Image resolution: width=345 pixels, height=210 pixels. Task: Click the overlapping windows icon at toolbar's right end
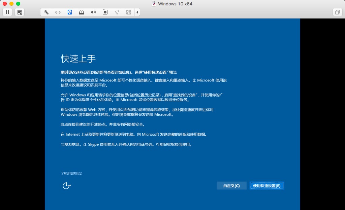click(337, 12)
